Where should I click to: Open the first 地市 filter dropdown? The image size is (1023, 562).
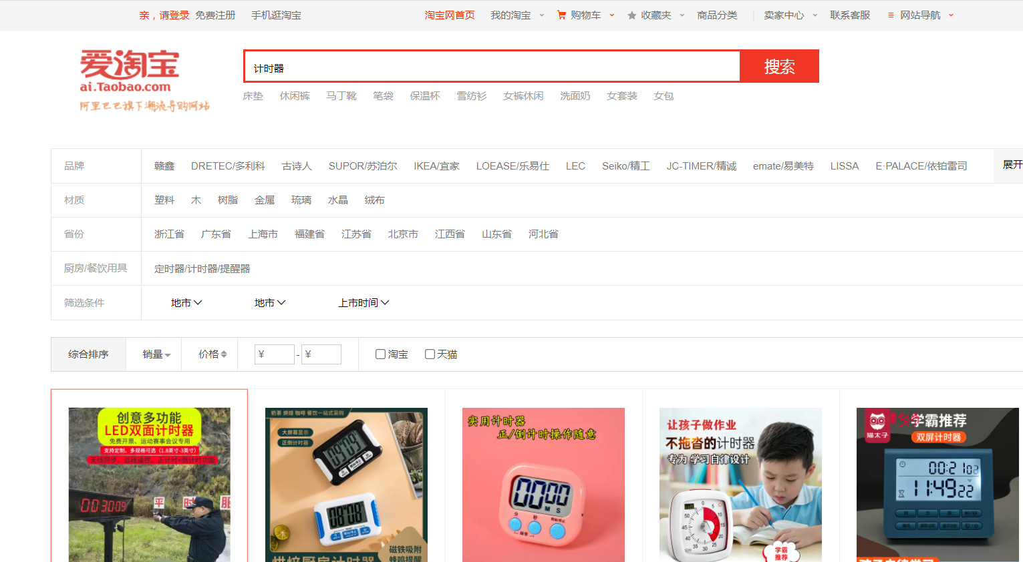(x=186, y=303)
